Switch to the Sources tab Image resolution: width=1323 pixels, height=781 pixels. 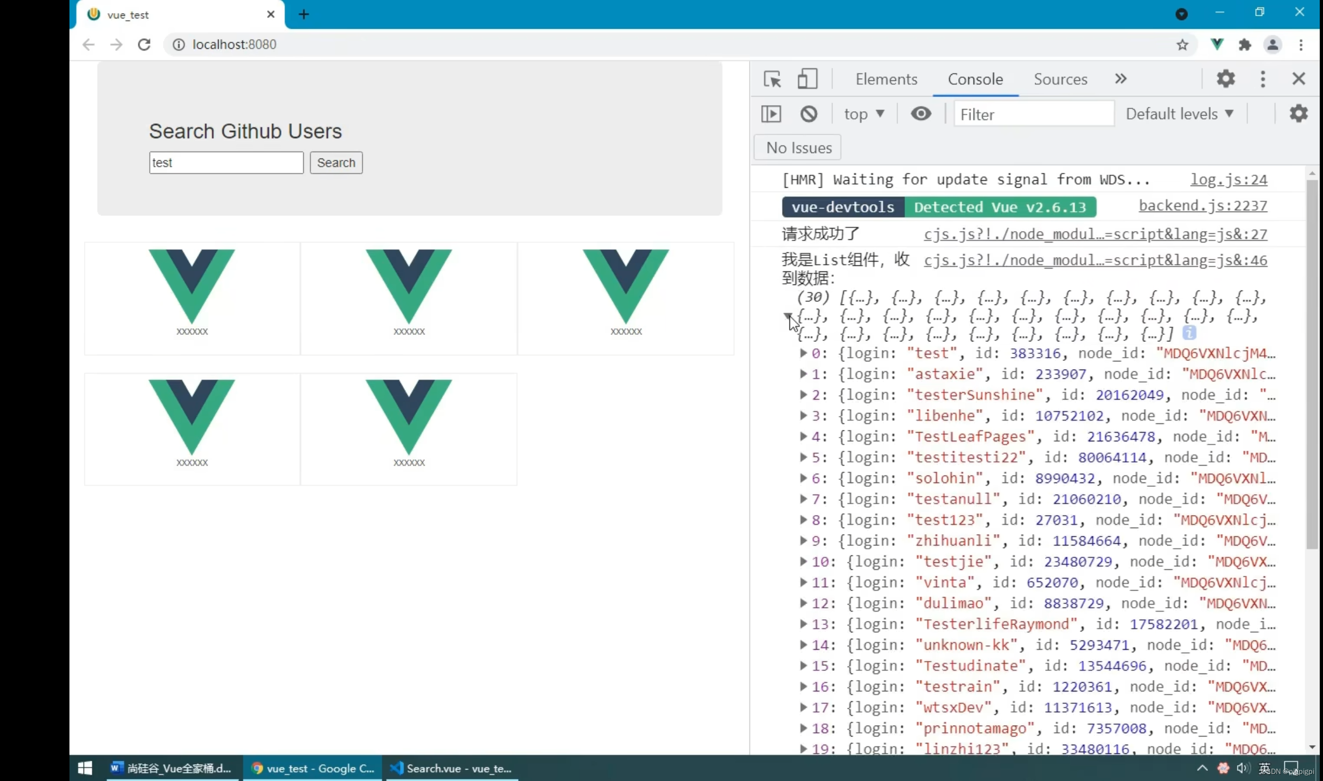coord(1060,79)
